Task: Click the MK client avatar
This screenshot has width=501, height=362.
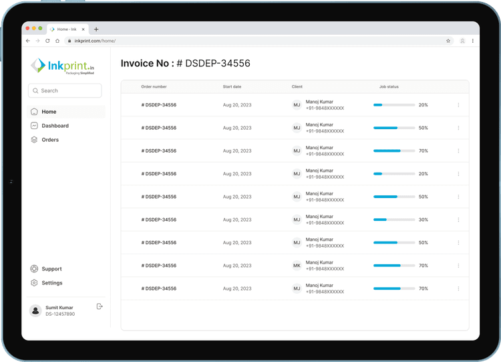Action: click(x=297, y=266)
